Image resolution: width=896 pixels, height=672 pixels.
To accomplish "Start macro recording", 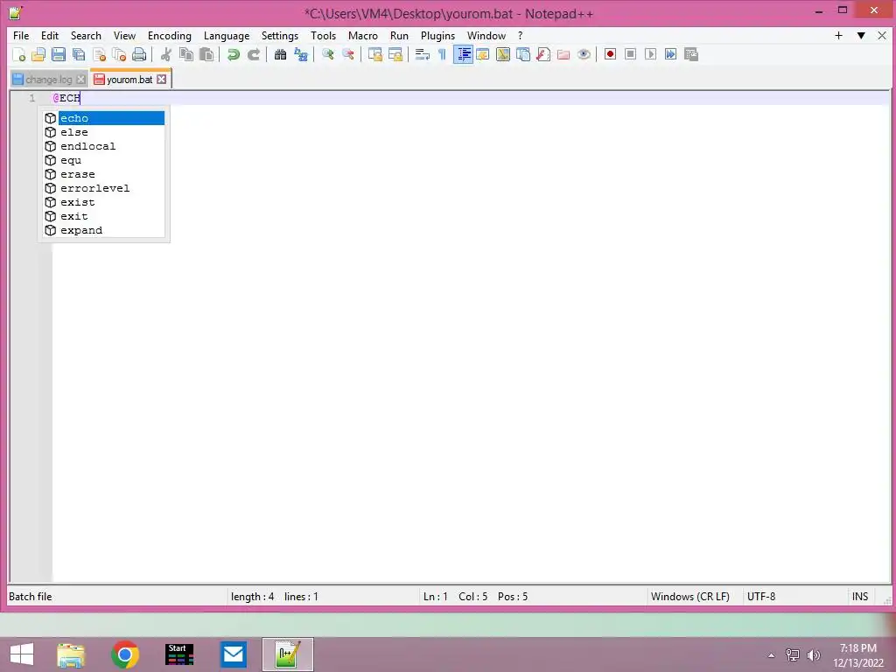I will [x=610, y=54].
